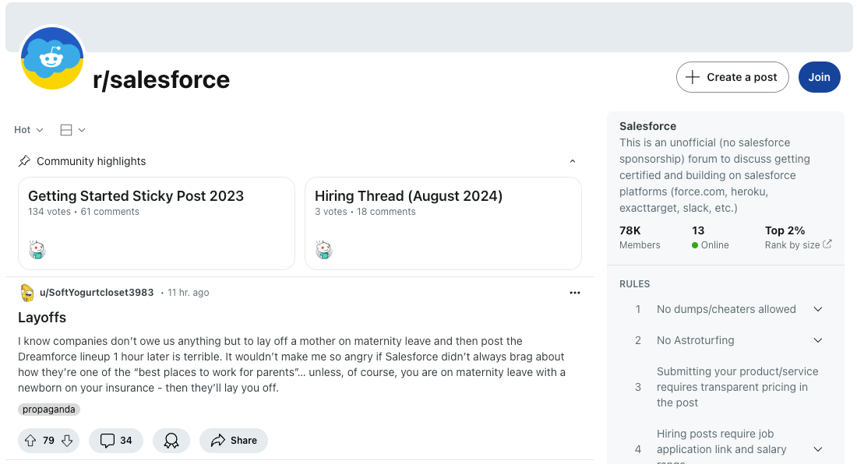Expand rule 2 No Astroturfing

817,341
